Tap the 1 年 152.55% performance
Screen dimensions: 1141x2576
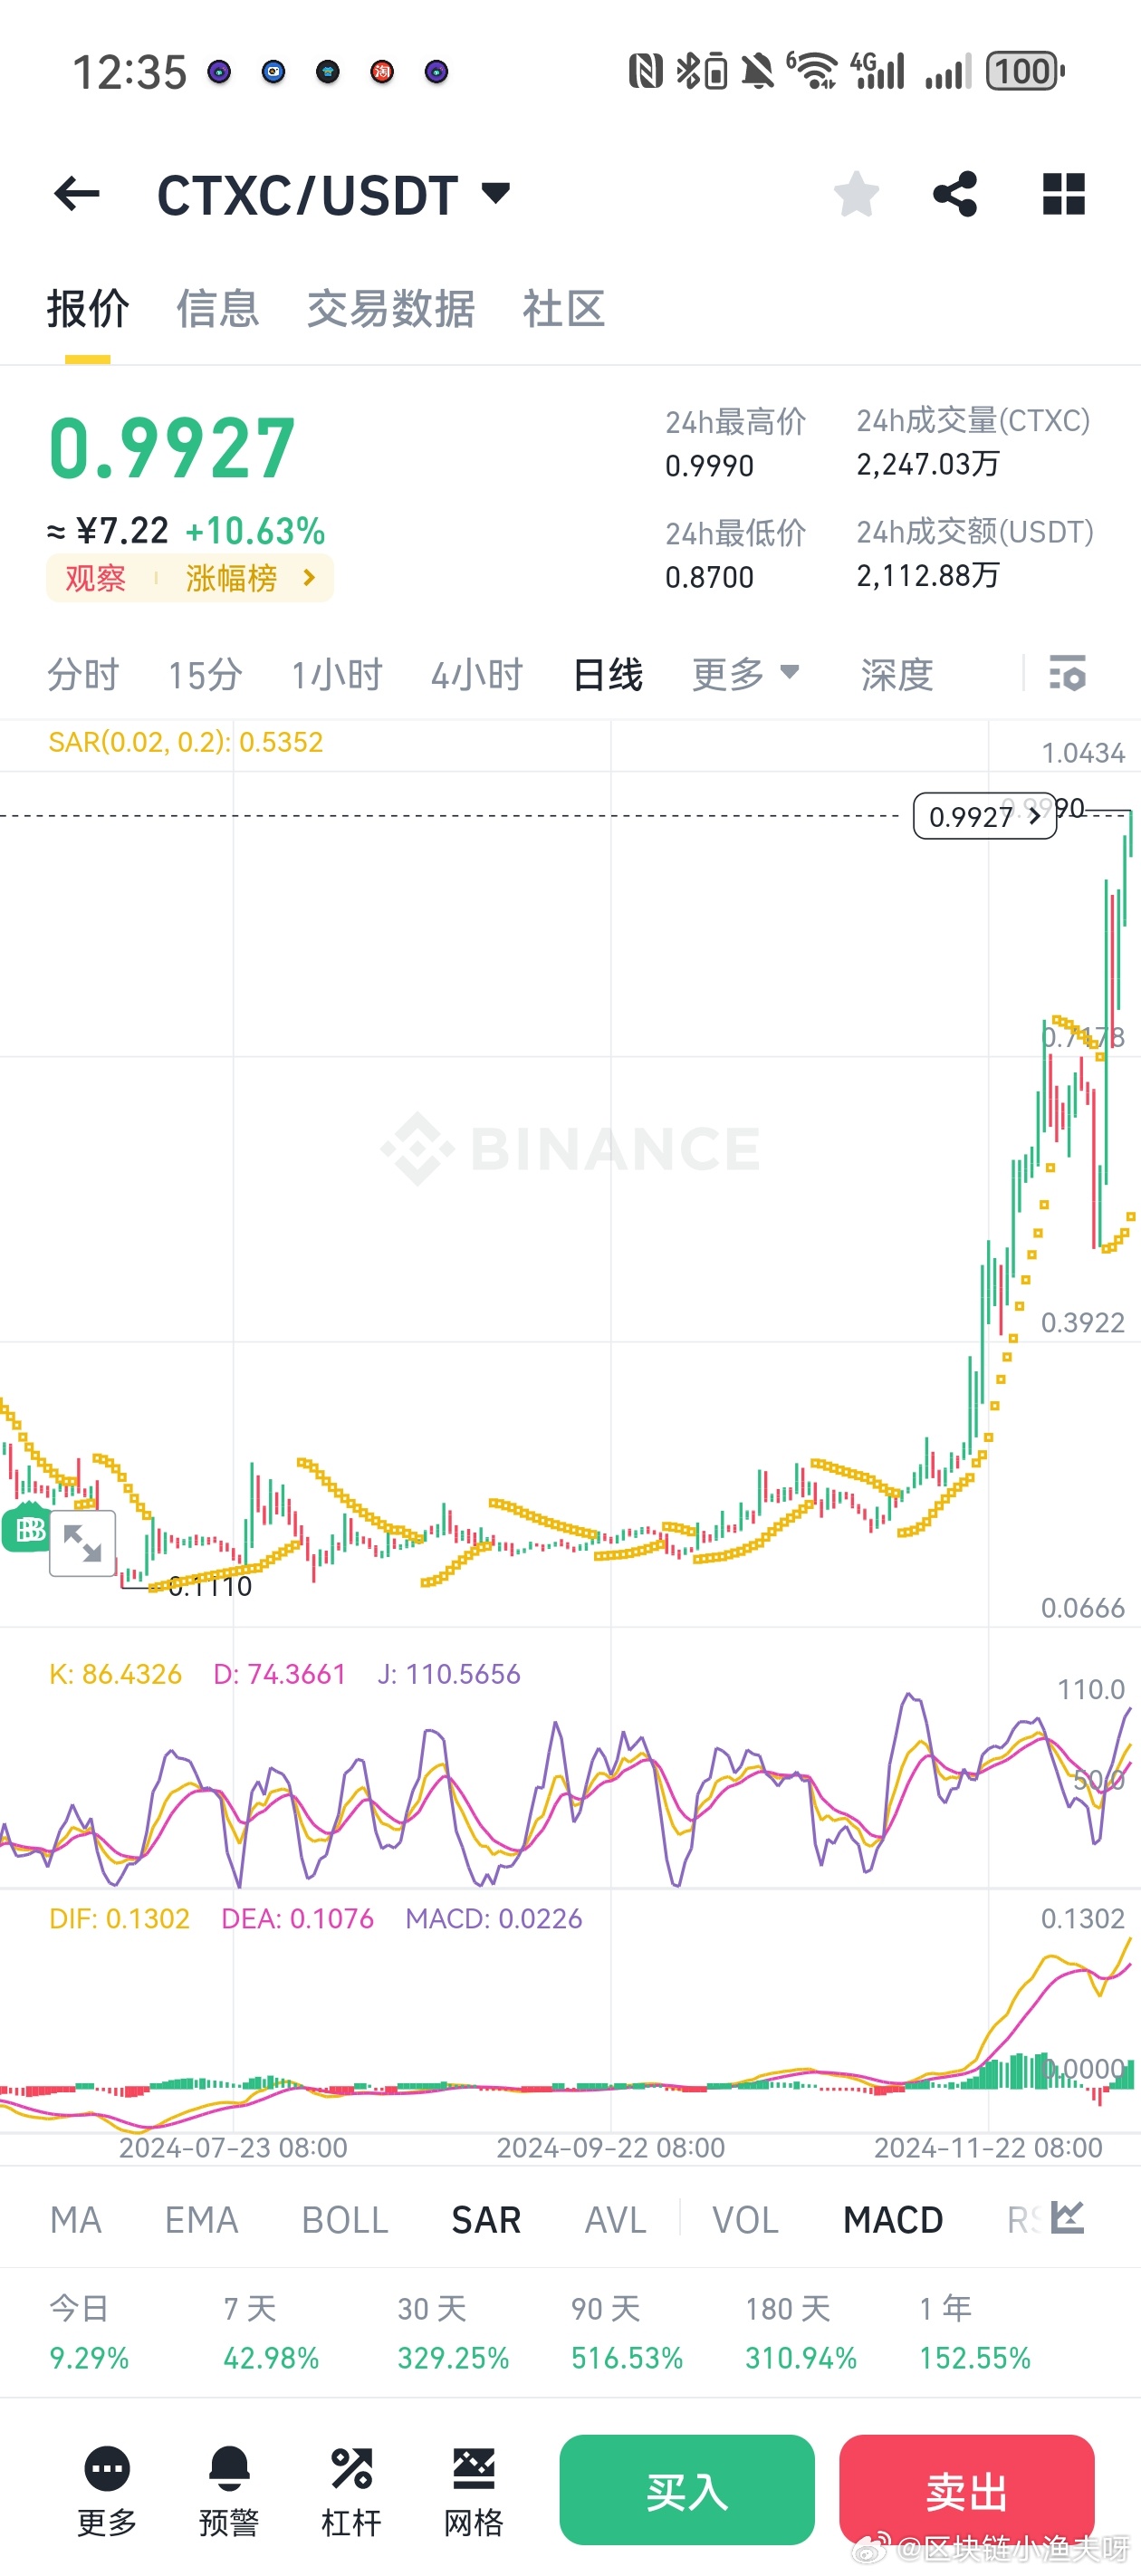tap(975, 2333)
